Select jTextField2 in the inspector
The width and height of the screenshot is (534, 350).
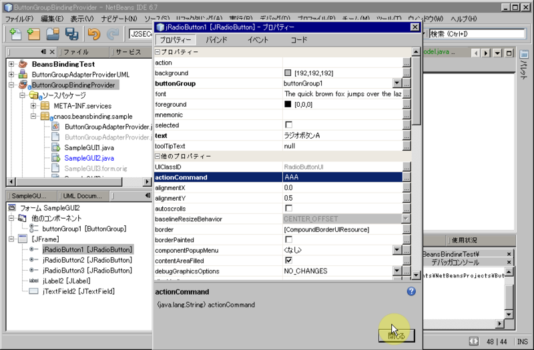(x=78, y=291)
